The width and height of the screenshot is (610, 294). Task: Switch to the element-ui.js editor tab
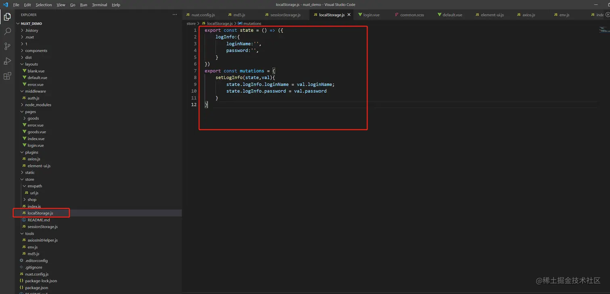pyautogui.click(x=492, y=15)
